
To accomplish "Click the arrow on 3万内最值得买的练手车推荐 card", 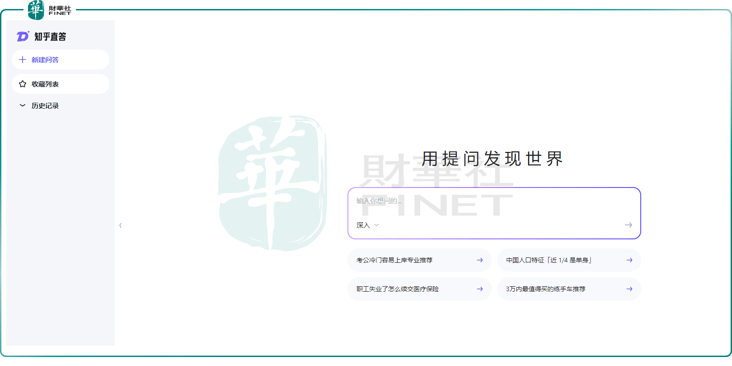I will point(629,289).
